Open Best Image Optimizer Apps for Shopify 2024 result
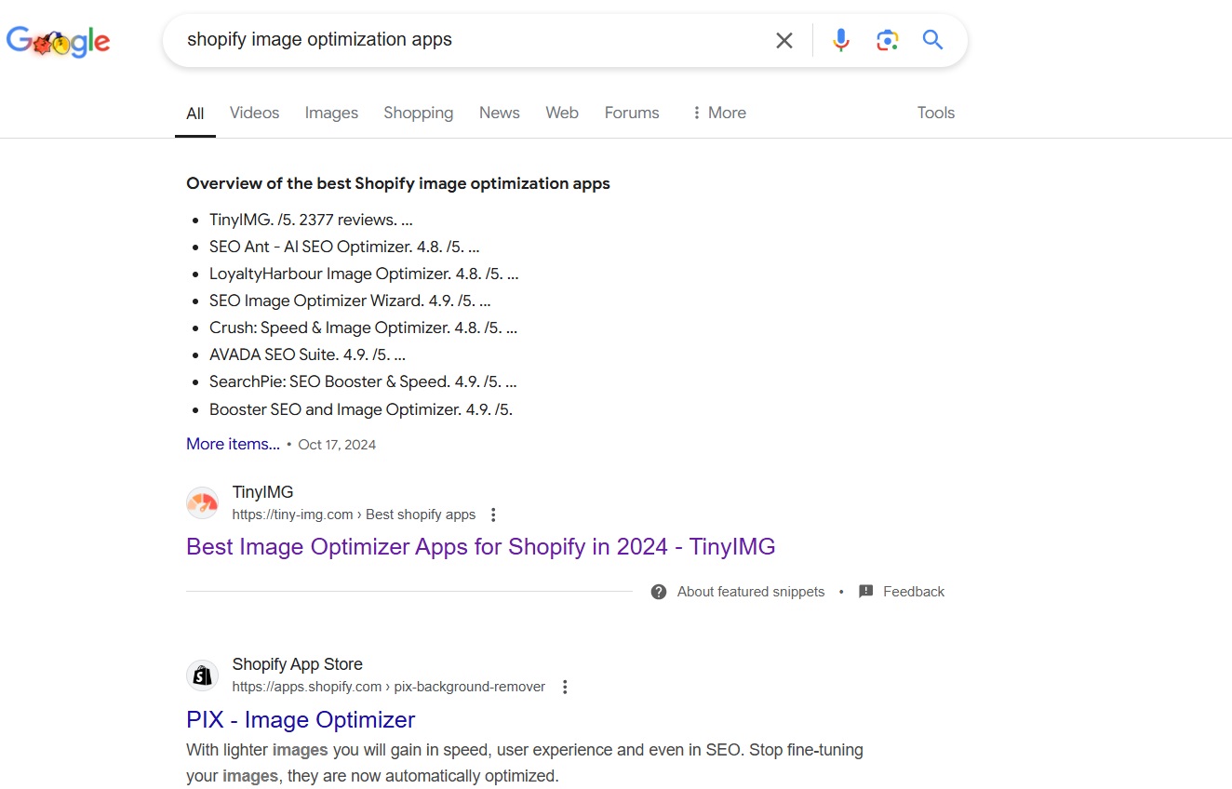 pyautogui.click(x=480, y=546)
